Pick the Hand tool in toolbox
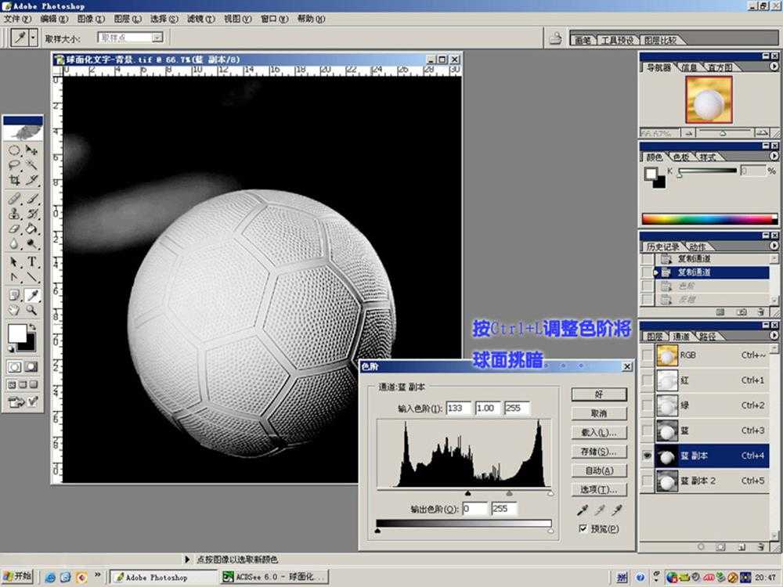The height and width of the screenshot is (587, 783). (14, 310)
